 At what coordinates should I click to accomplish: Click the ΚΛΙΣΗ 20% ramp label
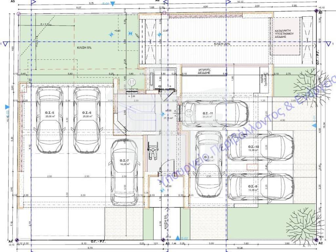pyautogui.click(x=222, y=44)
